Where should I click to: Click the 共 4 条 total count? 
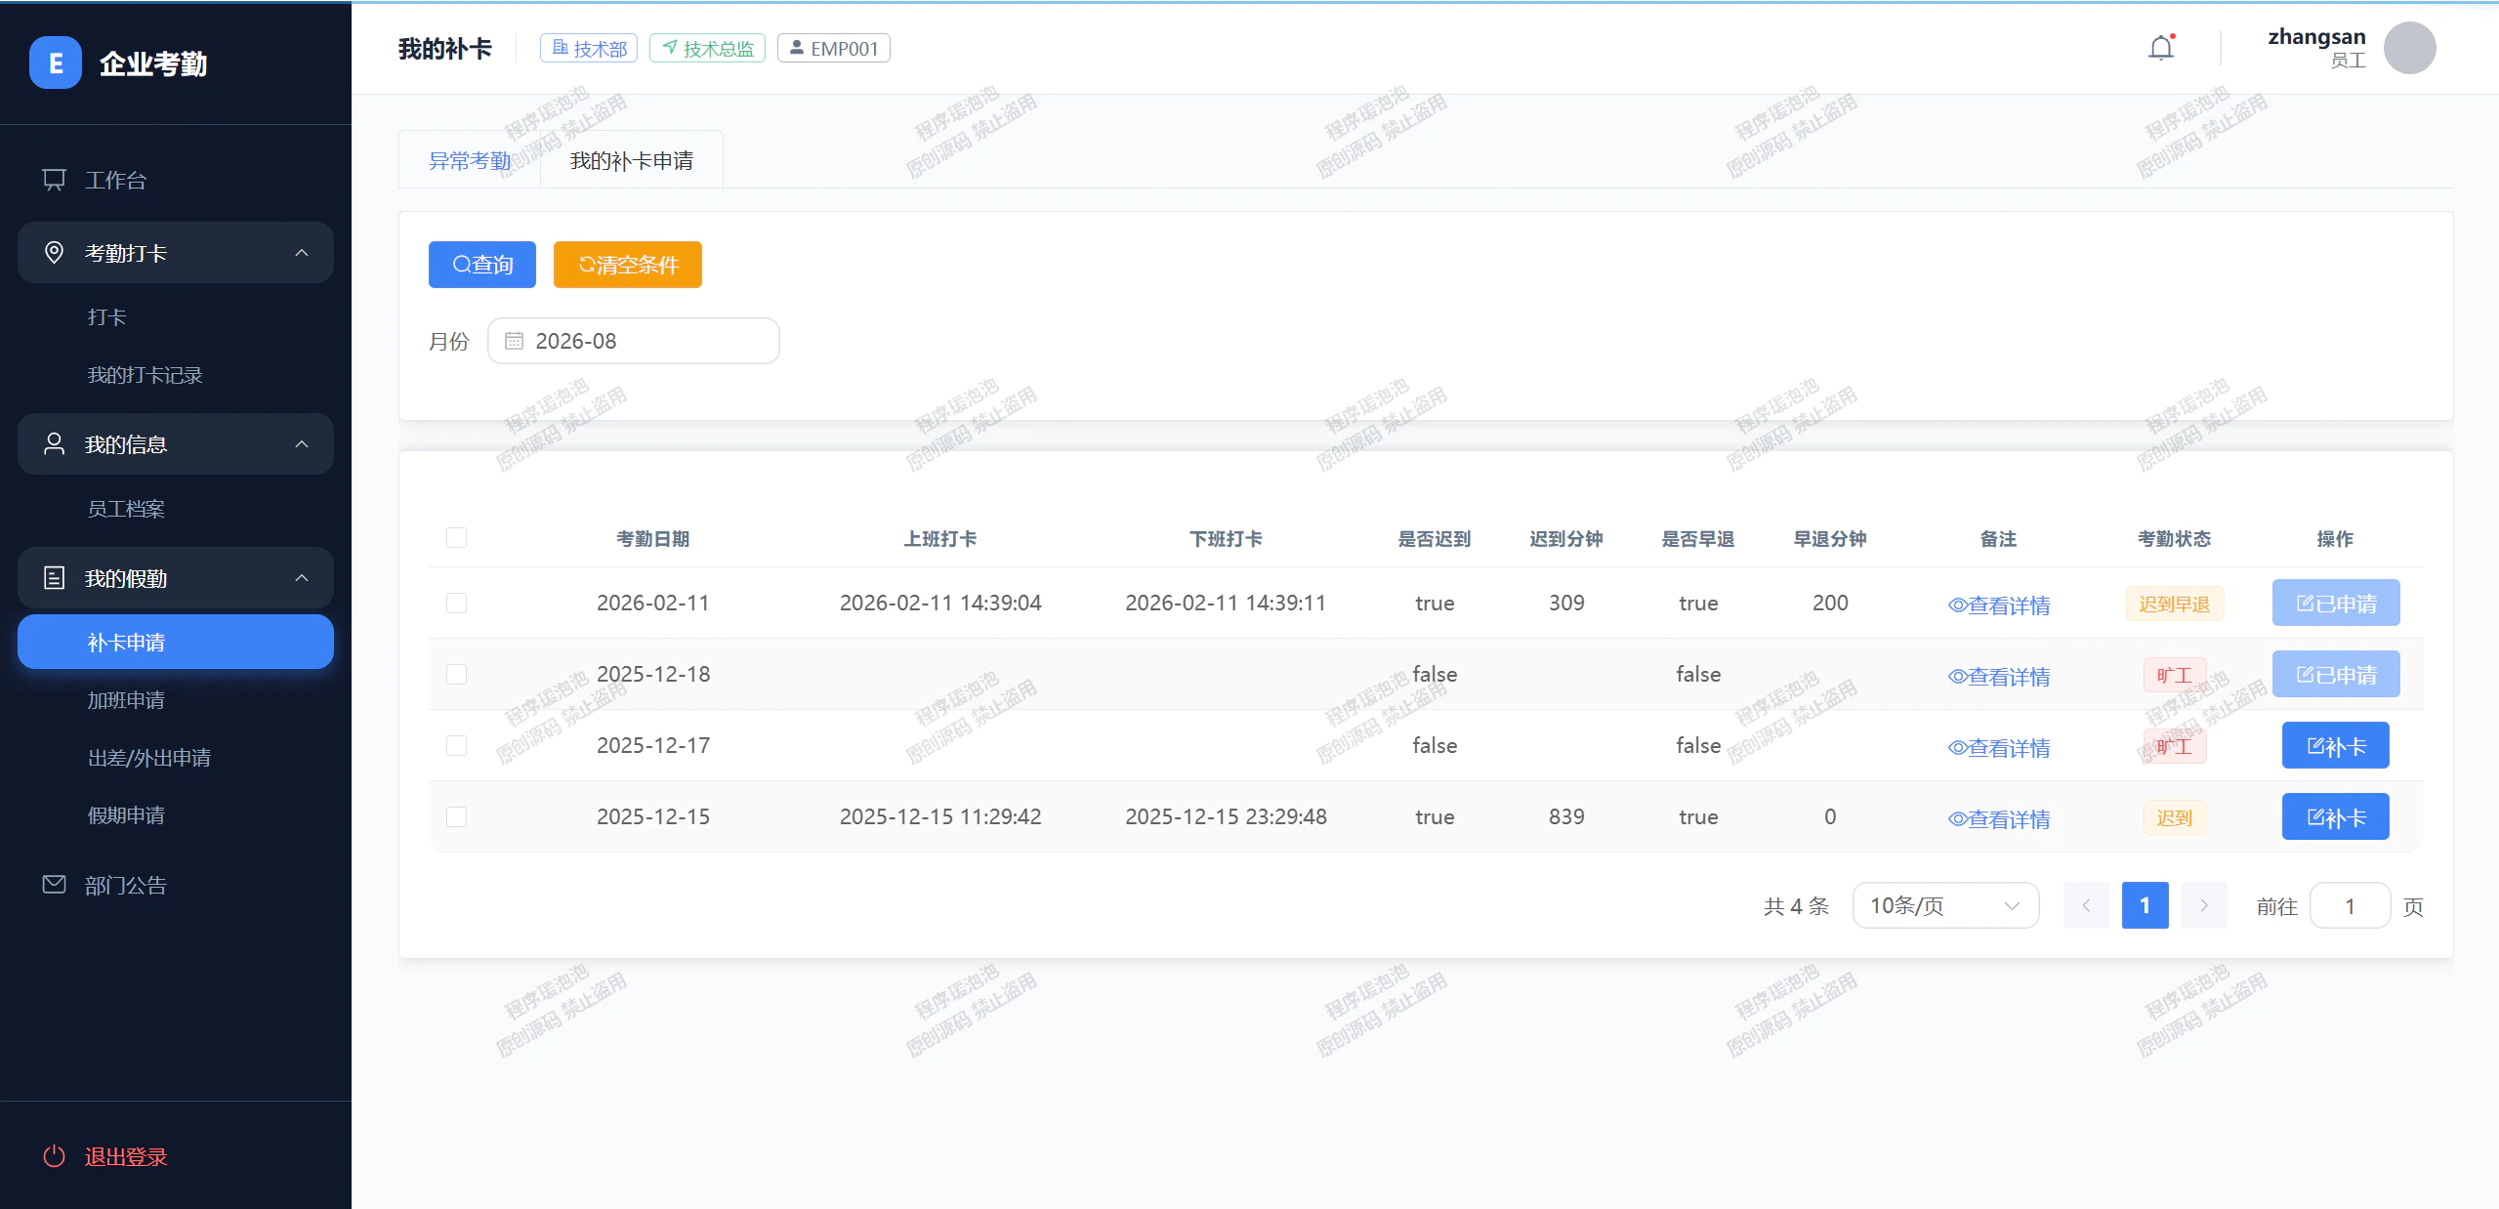tap(1796, 906)
